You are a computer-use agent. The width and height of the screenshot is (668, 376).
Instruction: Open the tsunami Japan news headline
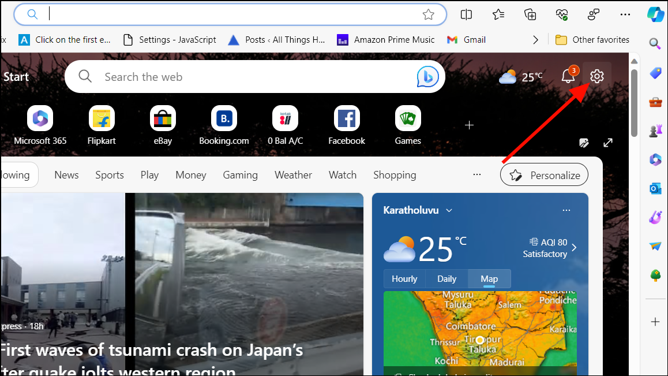click(x=151, y=359)
